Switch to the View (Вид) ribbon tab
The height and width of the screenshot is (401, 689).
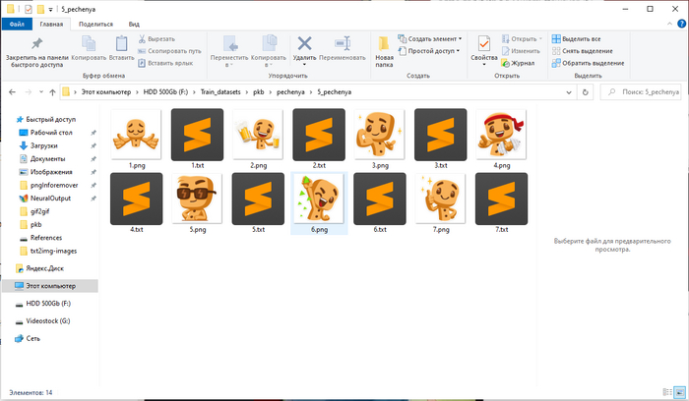coord(133,23)
